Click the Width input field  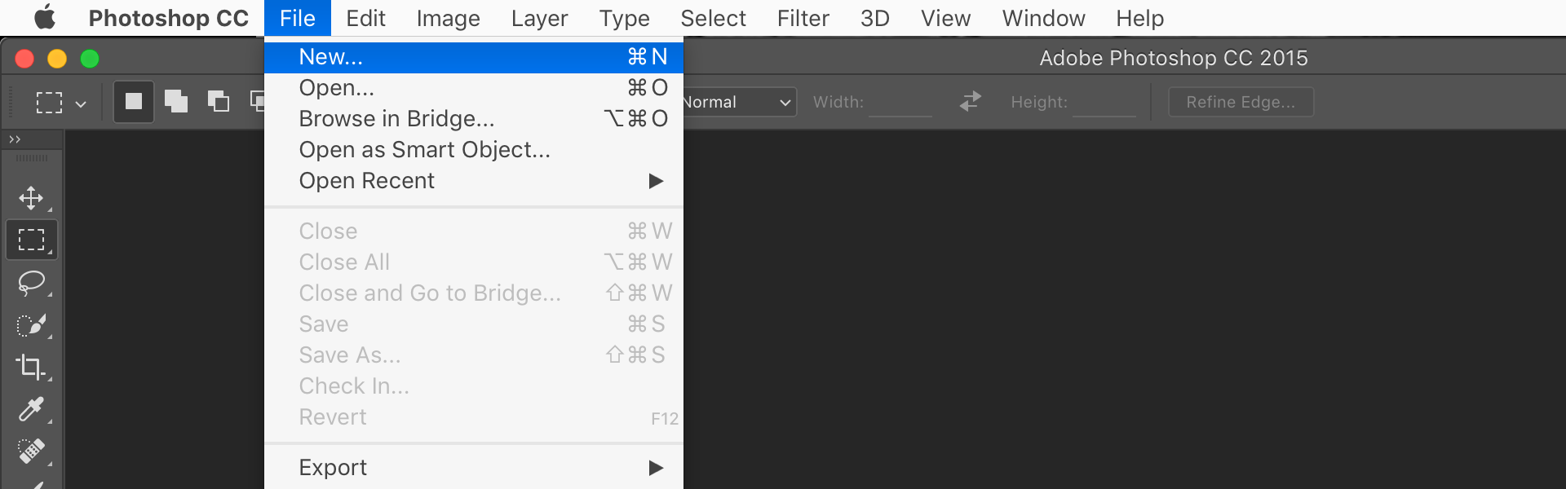pyautogui.click(x=900, y=102)
